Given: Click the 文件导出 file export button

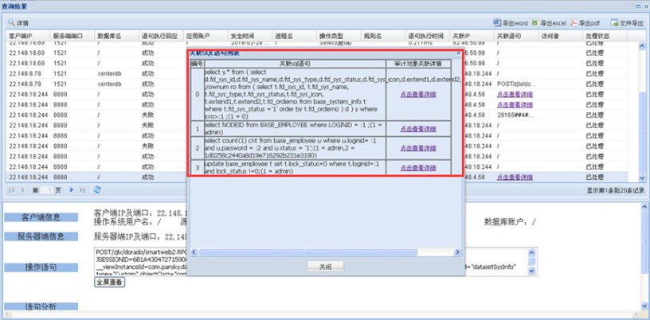Looking at the screenshot, I should tap(628, 23).
